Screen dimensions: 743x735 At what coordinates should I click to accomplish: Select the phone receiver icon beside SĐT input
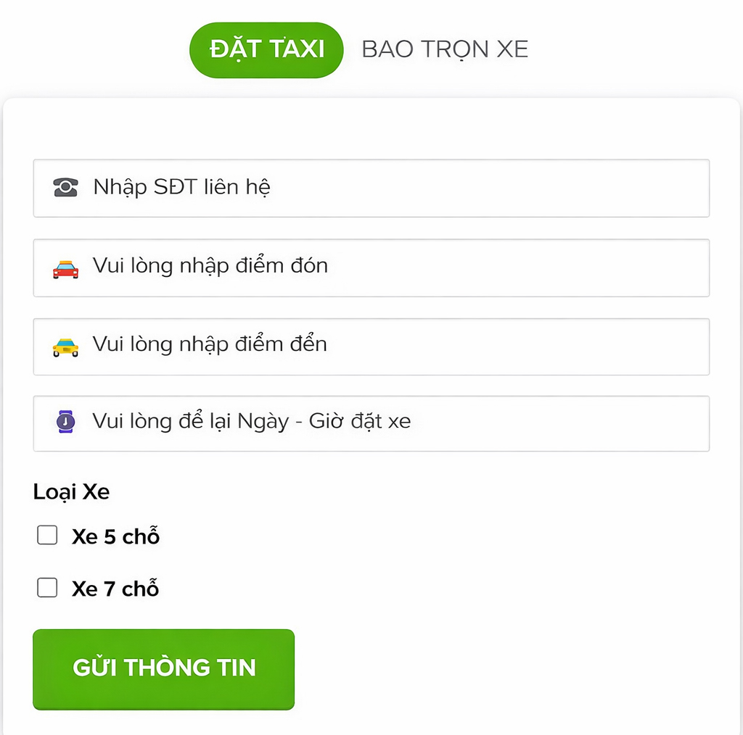click(x=66, y=187)
